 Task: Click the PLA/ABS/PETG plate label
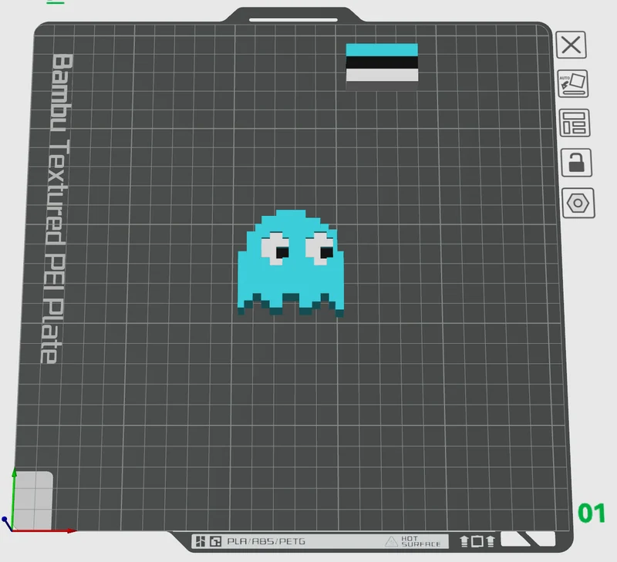pos(266,541)
